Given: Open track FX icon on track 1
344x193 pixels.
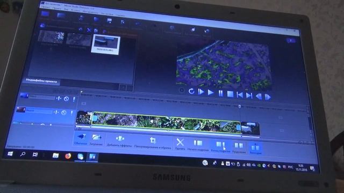Looking at the screenshot, I should click(x=59, y=99).
